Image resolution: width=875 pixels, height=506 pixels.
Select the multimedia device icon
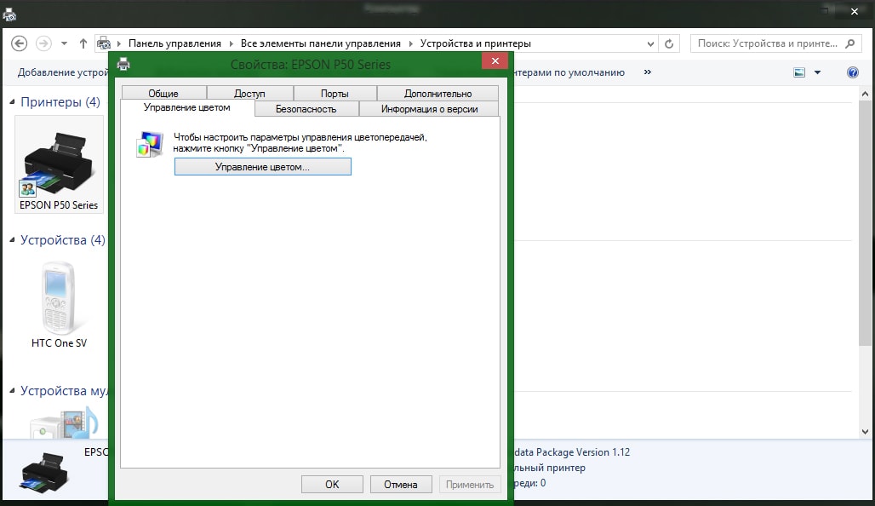coord(64,423)
